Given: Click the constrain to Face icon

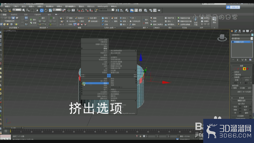Looking at the screenshot, I should coord(82,24).
